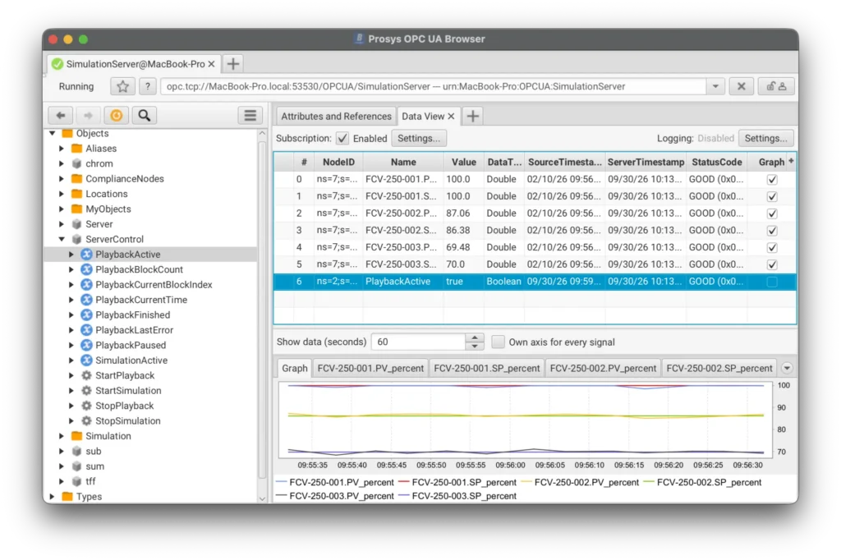Expand the MyObjects folder

coord(62,209)
